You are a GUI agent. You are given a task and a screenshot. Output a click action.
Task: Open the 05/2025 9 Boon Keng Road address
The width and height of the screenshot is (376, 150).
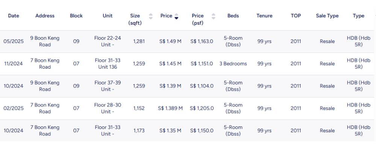point(45,41)
